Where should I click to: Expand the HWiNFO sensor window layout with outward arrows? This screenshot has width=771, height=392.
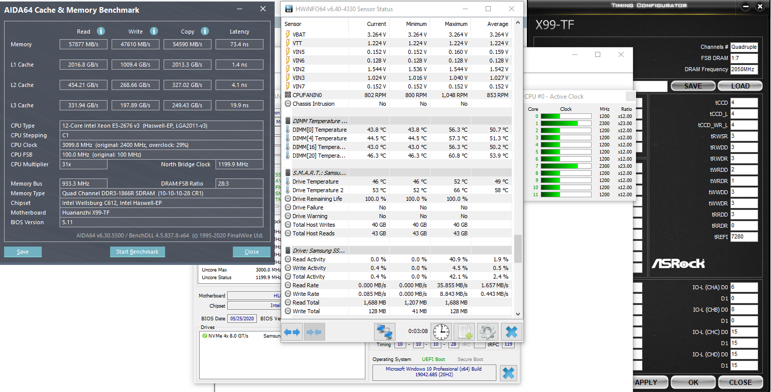tap(292, 332)
